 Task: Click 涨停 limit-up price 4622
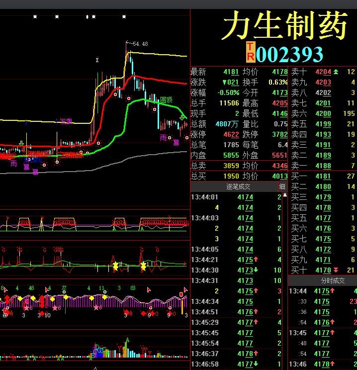click(x=231, y=134)
